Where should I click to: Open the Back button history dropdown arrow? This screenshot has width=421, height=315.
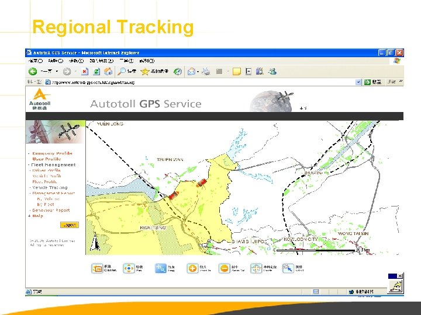[x=57, y=72]
